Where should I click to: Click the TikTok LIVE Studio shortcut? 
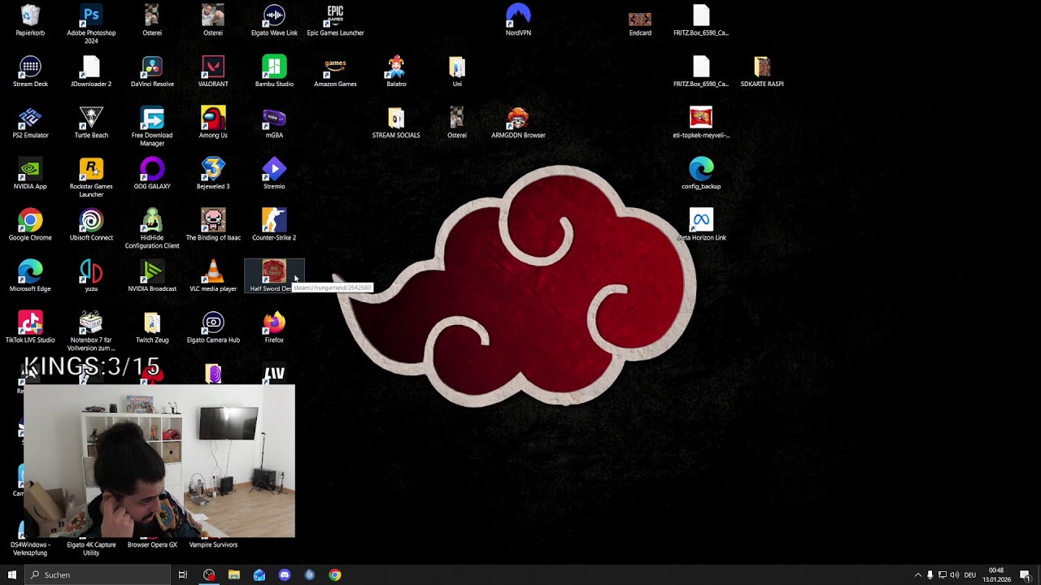(30, 328)
